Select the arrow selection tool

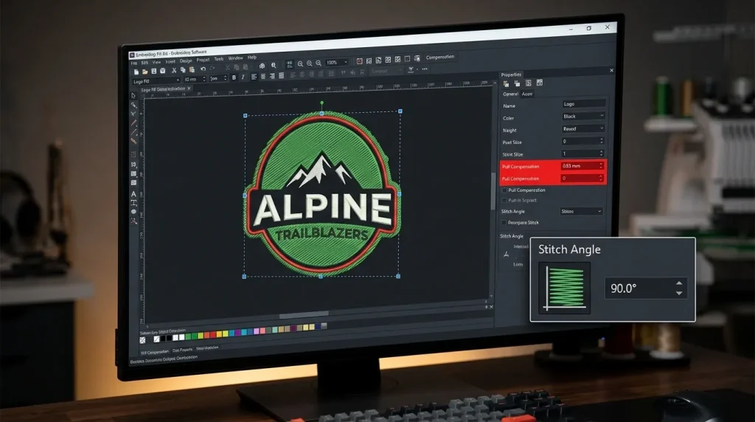tap(133, 96)
